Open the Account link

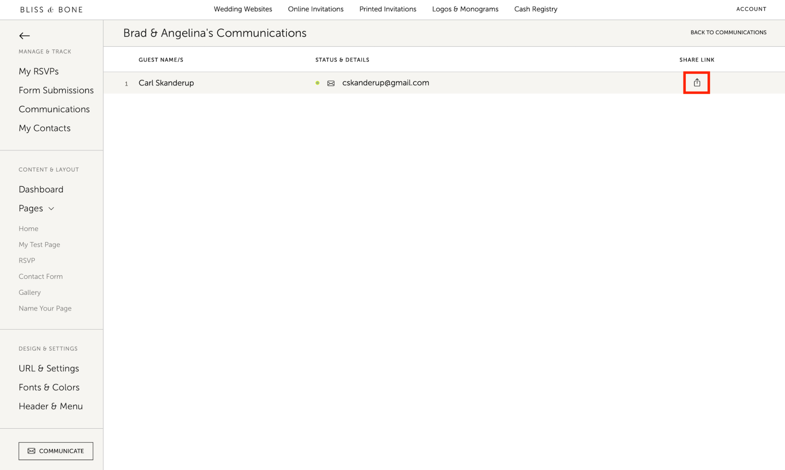(x=751, y=9)
